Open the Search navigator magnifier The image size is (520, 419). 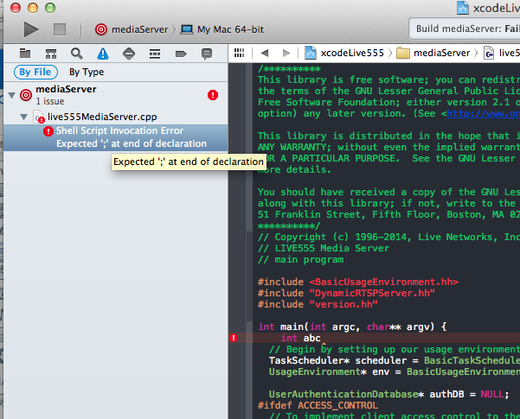[77, 54]
